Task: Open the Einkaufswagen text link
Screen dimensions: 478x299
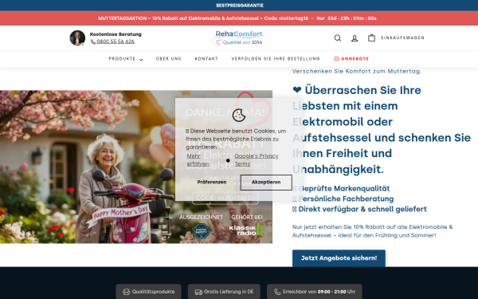Action: [x=402, y=37]
